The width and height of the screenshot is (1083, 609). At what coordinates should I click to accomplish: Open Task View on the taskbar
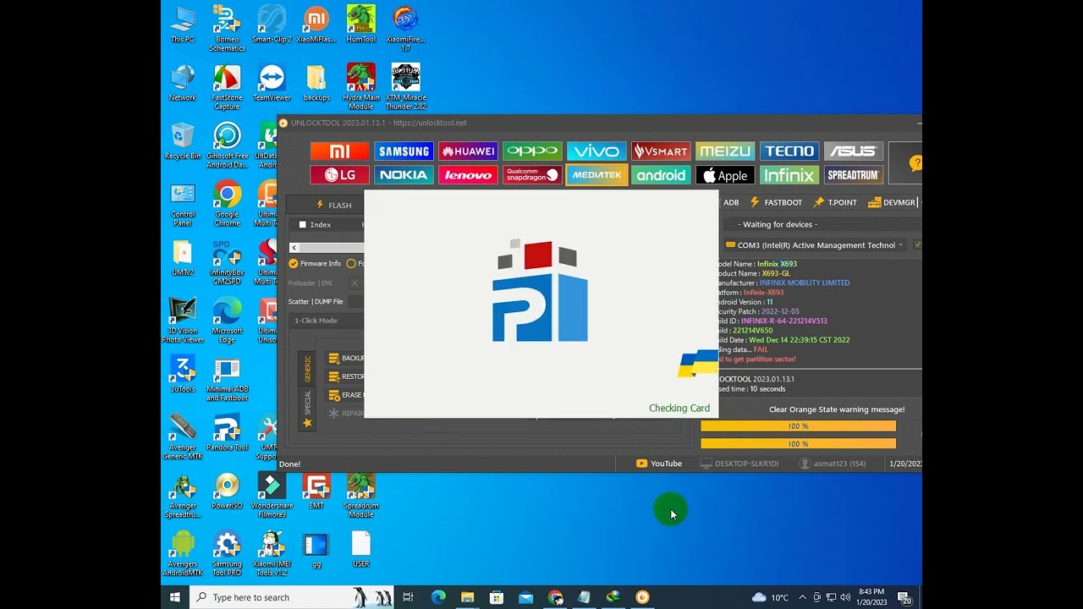(x=408, y=597)
